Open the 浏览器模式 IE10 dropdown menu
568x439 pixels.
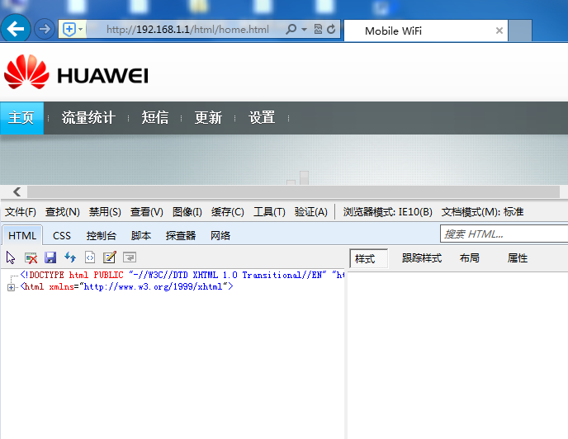pyautogui.click(x=387, y=212)
